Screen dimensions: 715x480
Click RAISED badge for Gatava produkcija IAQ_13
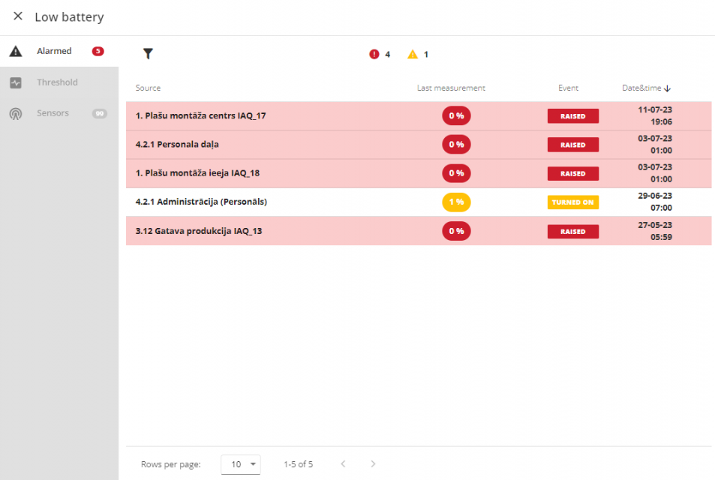click(x=572, y=232)
